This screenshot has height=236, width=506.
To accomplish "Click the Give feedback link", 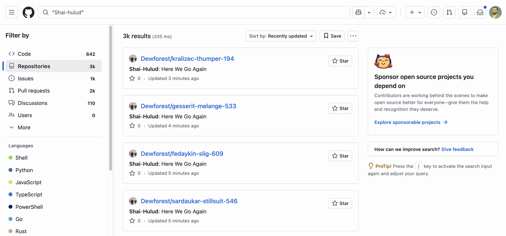I will 457,149.
